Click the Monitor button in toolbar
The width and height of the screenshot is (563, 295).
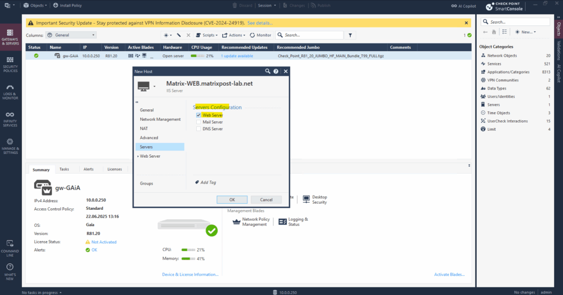[x=260, y=35]
